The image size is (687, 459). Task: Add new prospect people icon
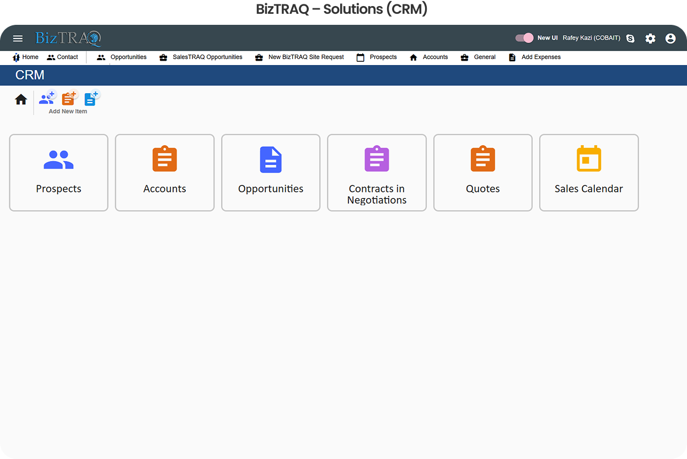point(47,98)
